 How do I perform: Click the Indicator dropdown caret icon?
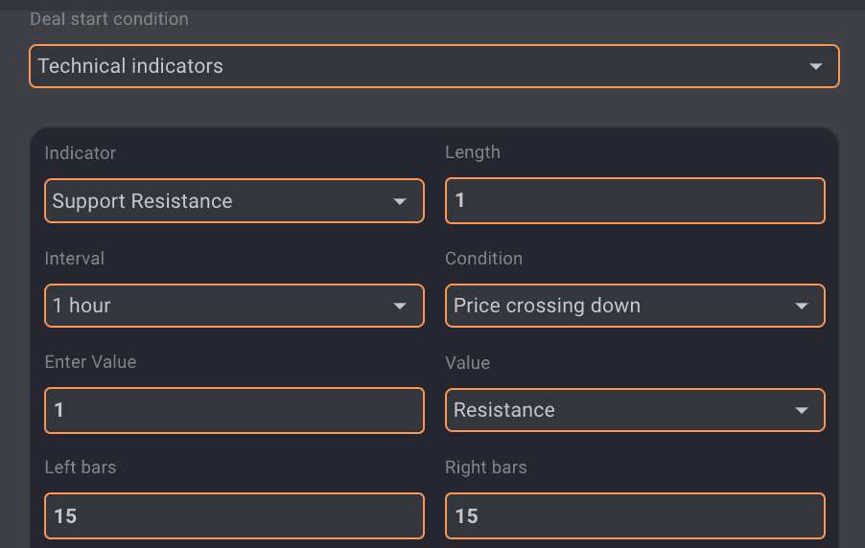[x=401, y=202]
